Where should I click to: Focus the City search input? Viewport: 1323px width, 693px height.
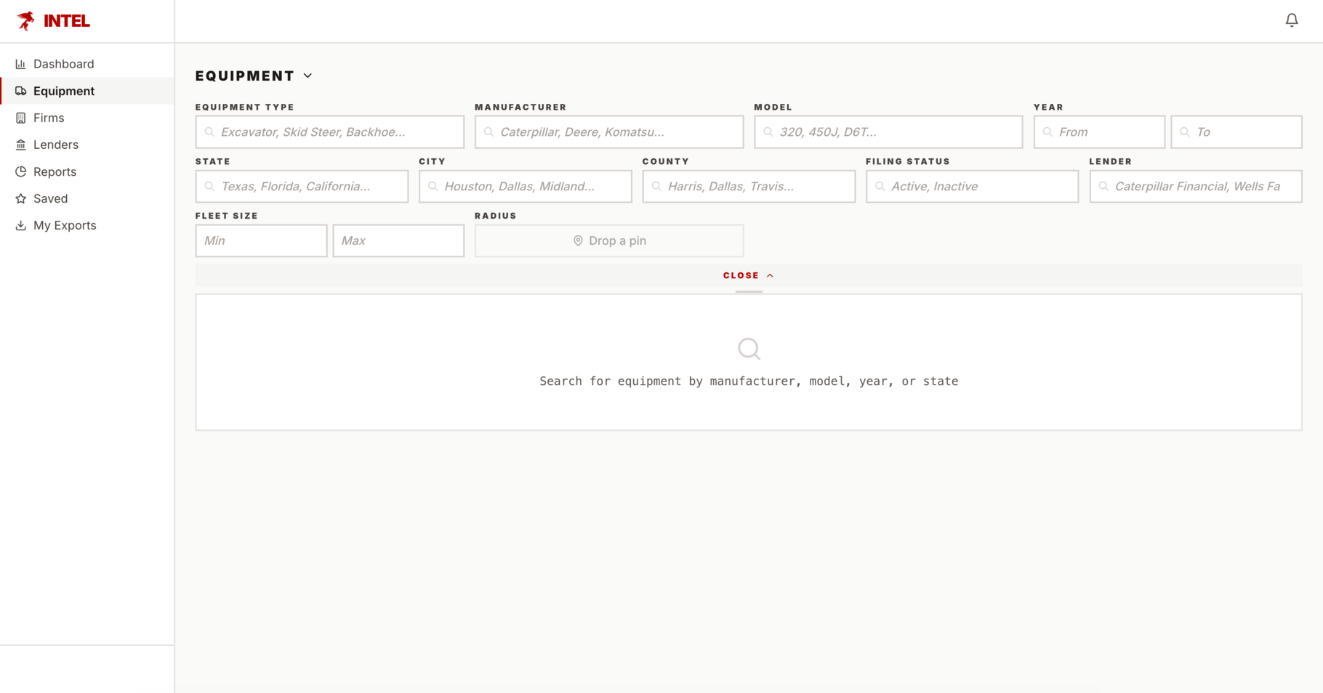click(x=525, y=187)
